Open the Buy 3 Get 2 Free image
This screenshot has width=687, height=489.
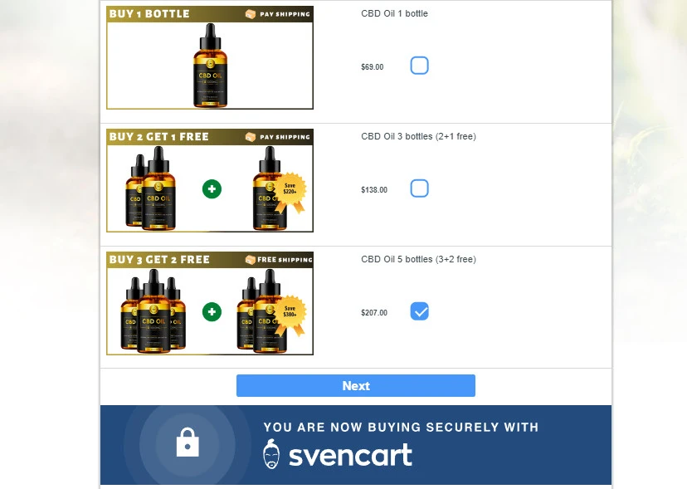coord(210,303)
